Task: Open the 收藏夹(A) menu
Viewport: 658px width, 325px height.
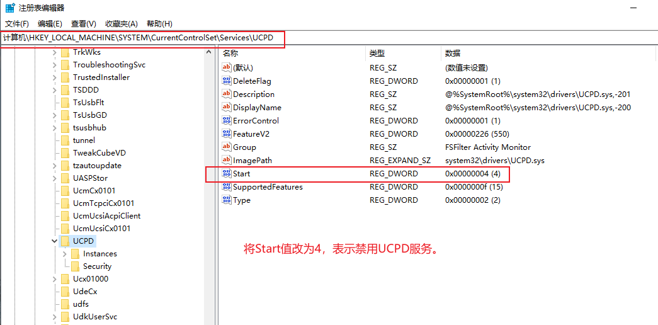Action: pos(122,24)
